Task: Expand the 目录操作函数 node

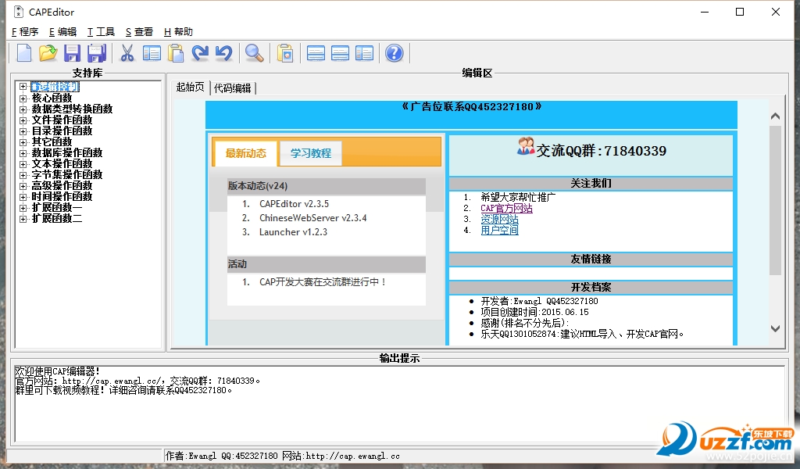Action: tap(23, 131)
